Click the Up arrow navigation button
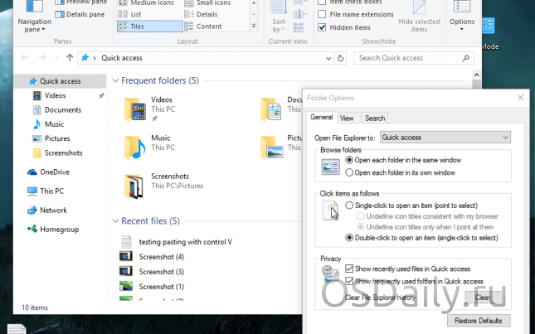 (69, 58)
